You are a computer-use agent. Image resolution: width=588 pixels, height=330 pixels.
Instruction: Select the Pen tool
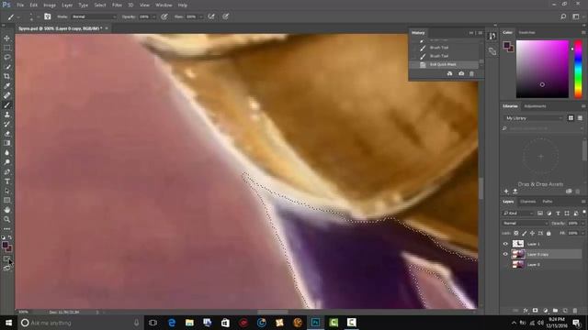point(6,171)
